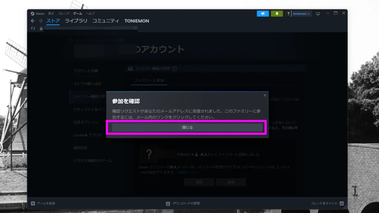Image resolution: width=379 pixels, height=213 pixels.
Task: Select 言語オプション in sidebar
Action: [85, 122]
